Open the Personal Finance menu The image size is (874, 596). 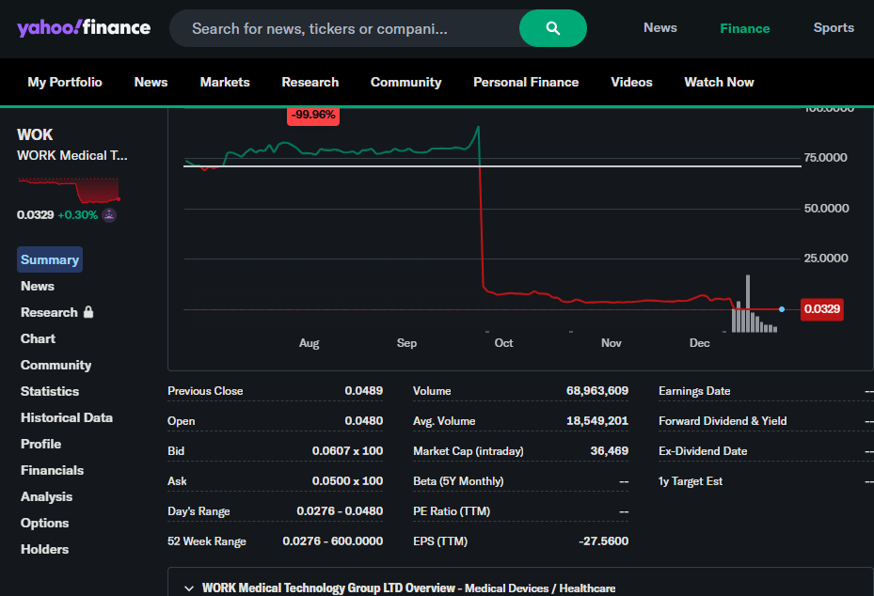pos(526,82)
